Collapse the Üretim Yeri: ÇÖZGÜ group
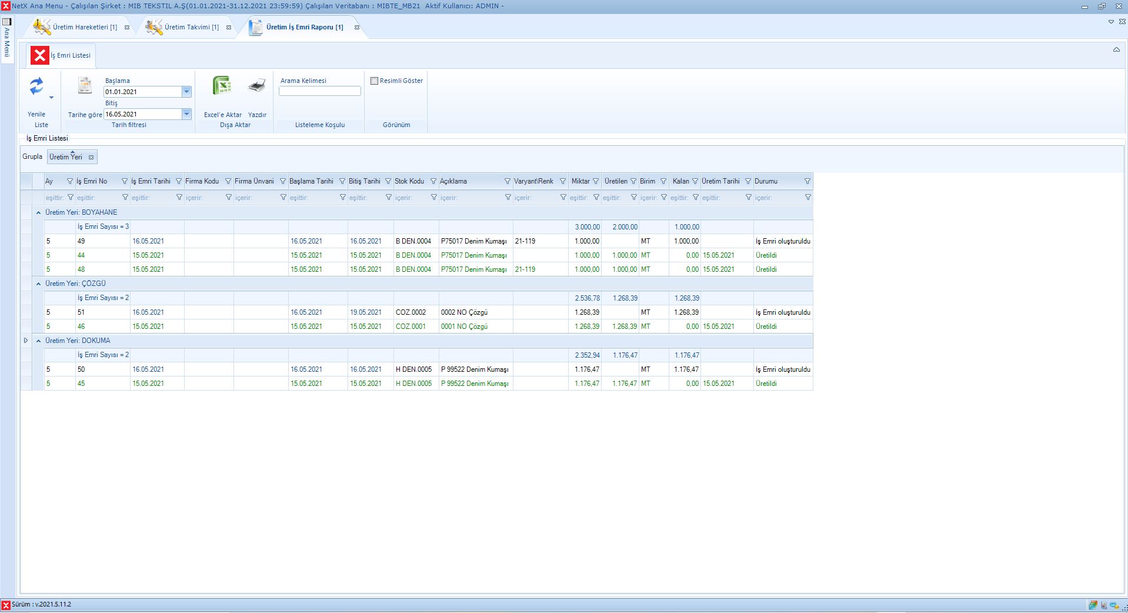This screenshot has height=613, width=1128. pos(39,284)
